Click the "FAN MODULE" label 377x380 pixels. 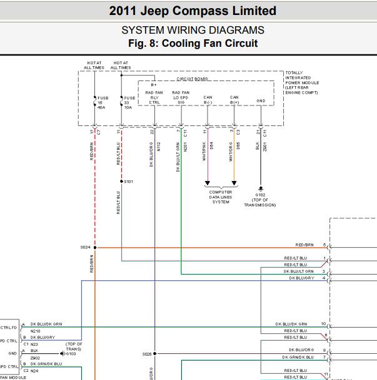(x=13, y=378)
